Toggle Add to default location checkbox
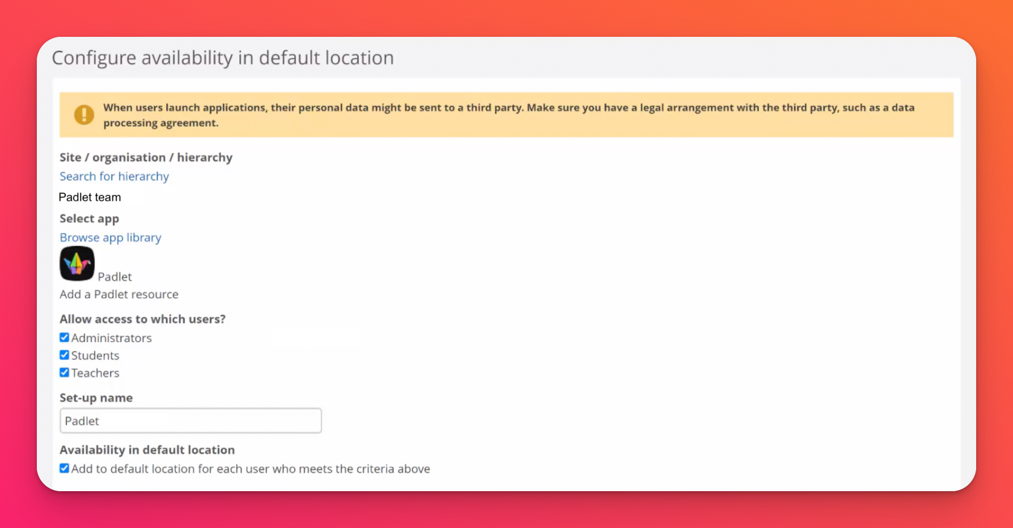 click(64, 468)
